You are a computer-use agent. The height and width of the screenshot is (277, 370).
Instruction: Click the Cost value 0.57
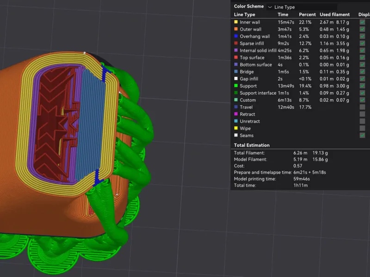297,166
